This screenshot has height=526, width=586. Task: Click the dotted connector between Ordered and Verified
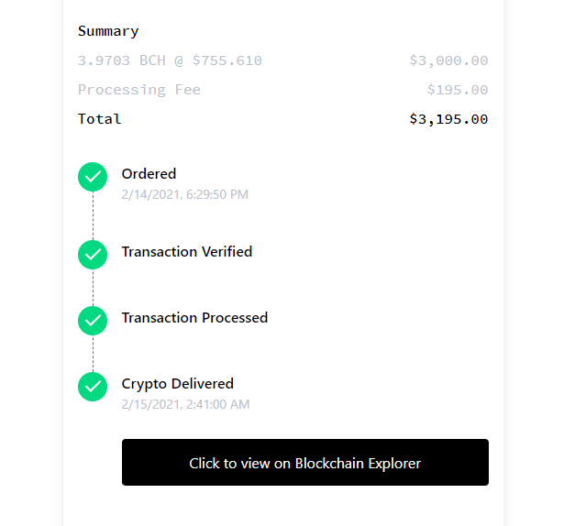[93, 215]
